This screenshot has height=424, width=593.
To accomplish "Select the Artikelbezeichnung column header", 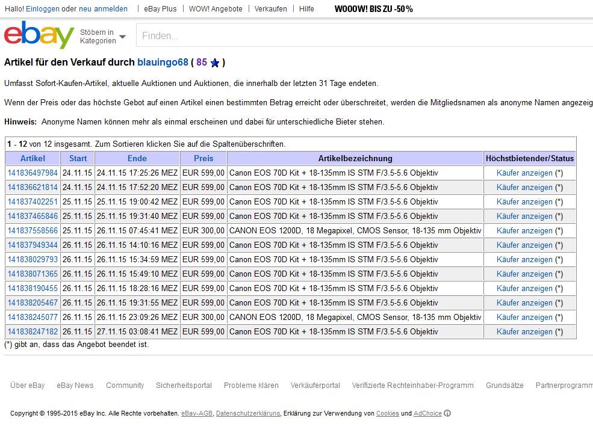I will [355, 158].
